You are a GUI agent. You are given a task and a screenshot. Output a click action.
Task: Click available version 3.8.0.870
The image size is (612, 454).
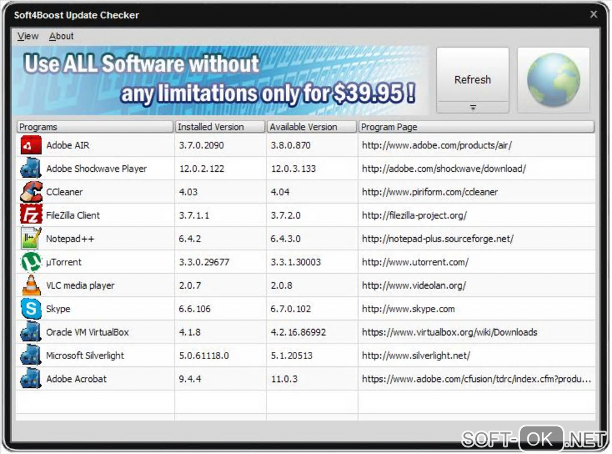(291, 145)
